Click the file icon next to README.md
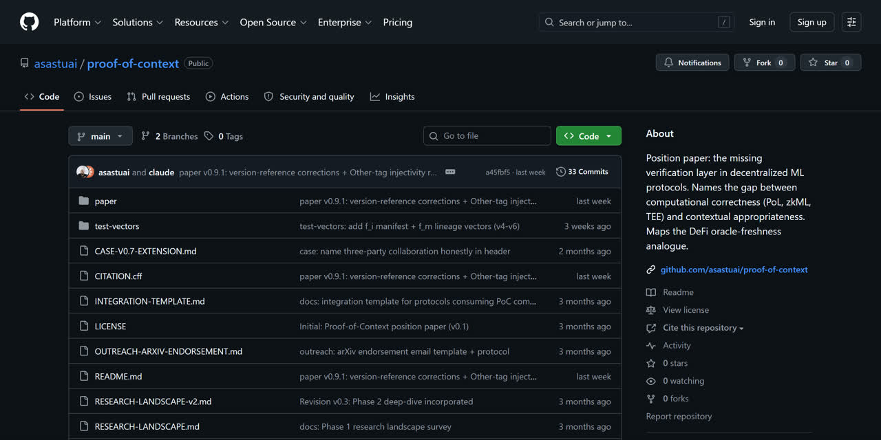The width and height of the screenshot is (881, 440). (x=84, y=376)
